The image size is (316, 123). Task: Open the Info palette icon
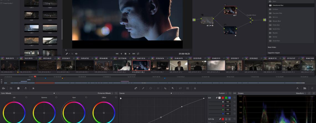click(312, 88)
